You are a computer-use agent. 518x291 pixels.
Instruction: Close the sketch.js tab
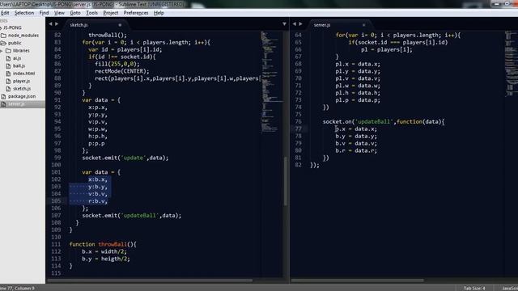click(120, 25)
